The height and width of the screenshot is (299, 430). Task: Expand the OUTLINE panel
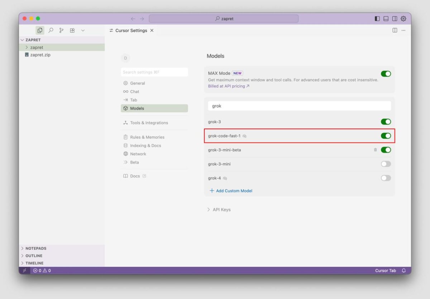click(34, 256)
